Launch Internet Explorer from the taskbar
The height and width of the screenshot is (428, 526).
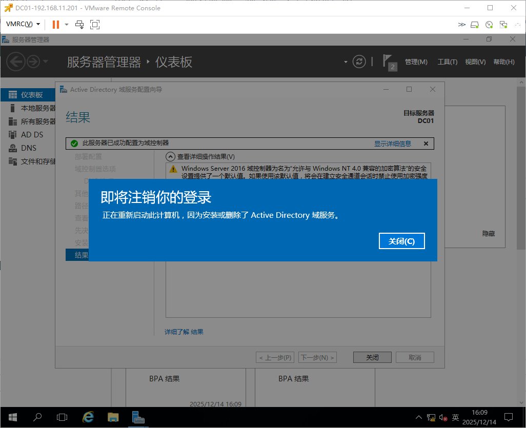(x=88, y=417)
